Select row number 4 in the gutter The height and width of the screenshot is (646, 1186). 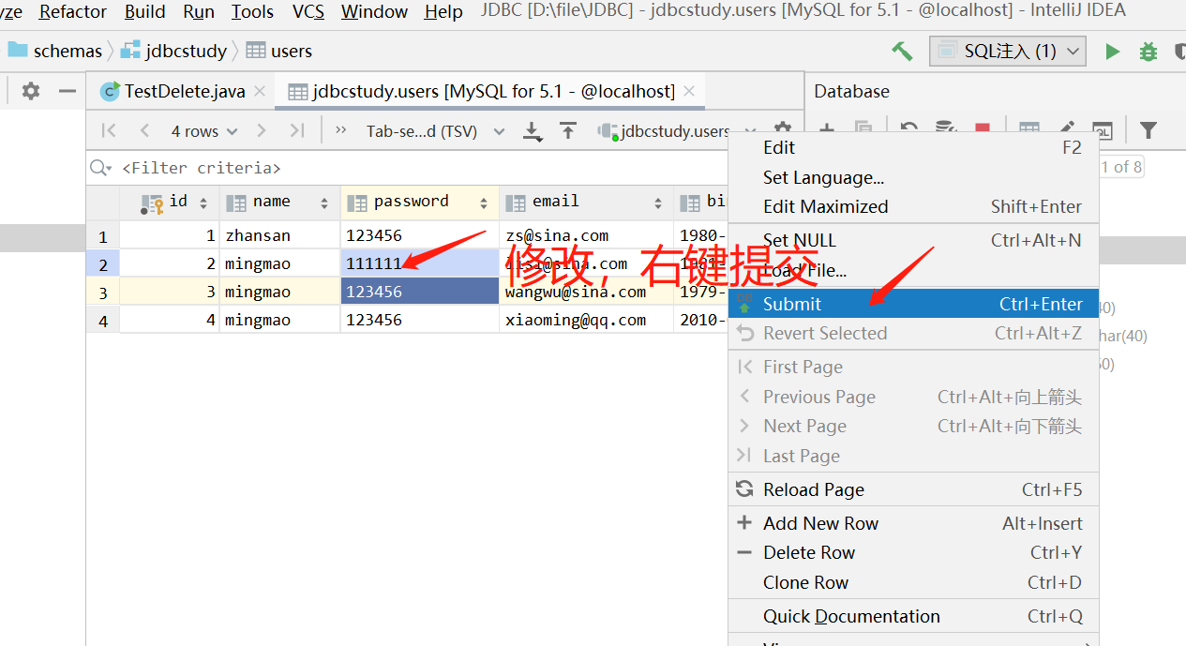tap(103, 321)
